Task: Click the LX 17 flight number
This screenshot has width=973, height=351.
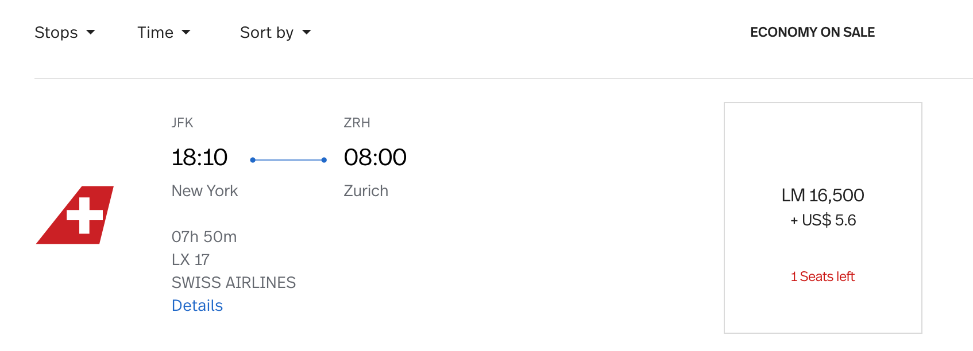Action: [190, 260]
